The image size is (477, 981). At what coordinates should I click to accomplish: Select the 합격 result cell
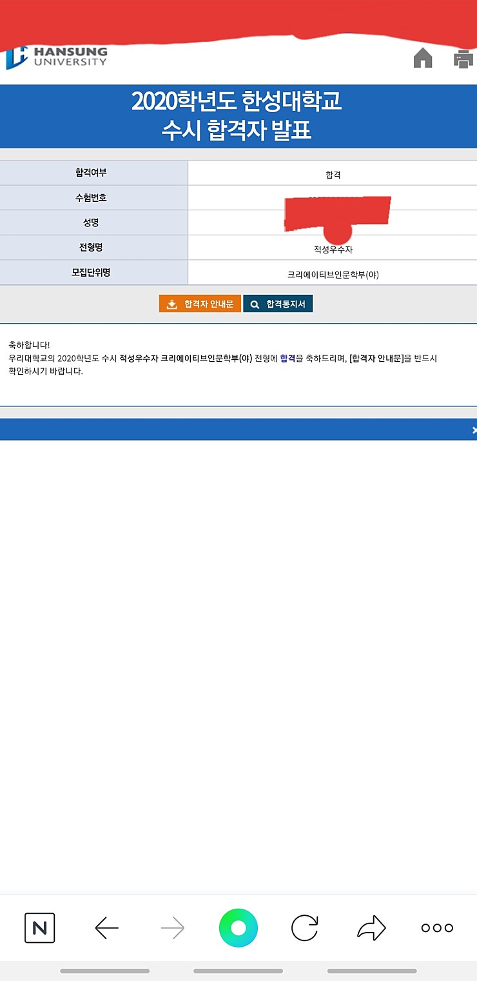333,174
